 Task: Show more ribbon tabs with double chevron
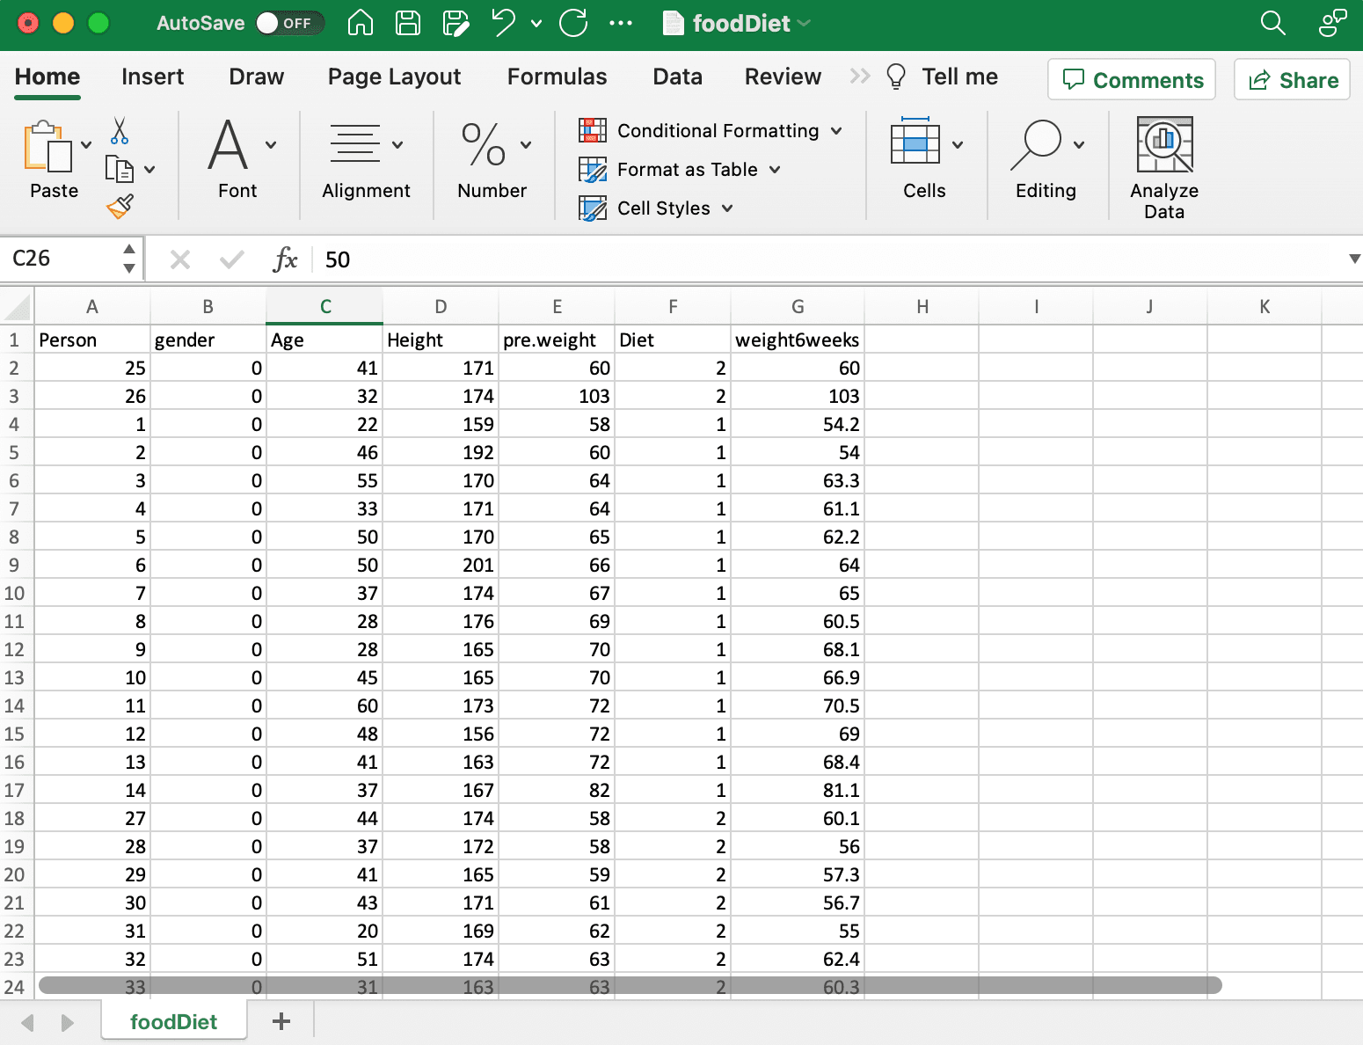860,77
